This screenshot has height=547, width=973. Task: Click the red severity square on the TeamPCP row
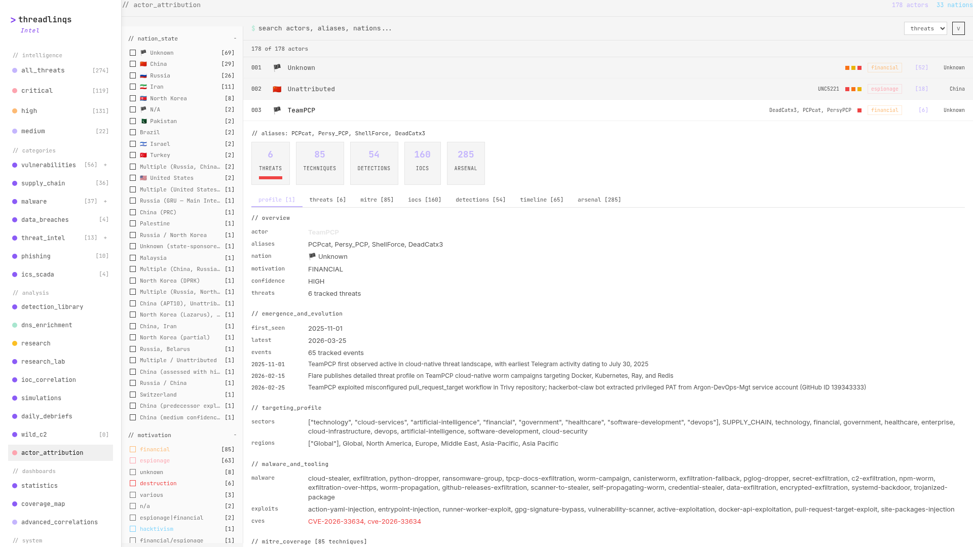pos(859,110)
